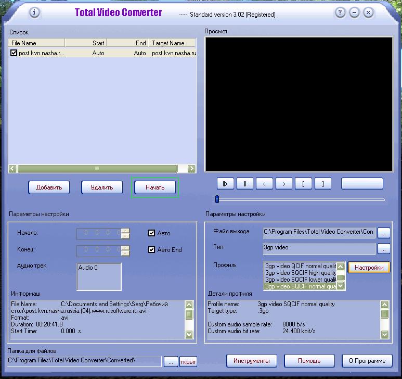Toggle the Авто start checkbox
The width and height of the screenshot is (402, 379).
[151, 233]
